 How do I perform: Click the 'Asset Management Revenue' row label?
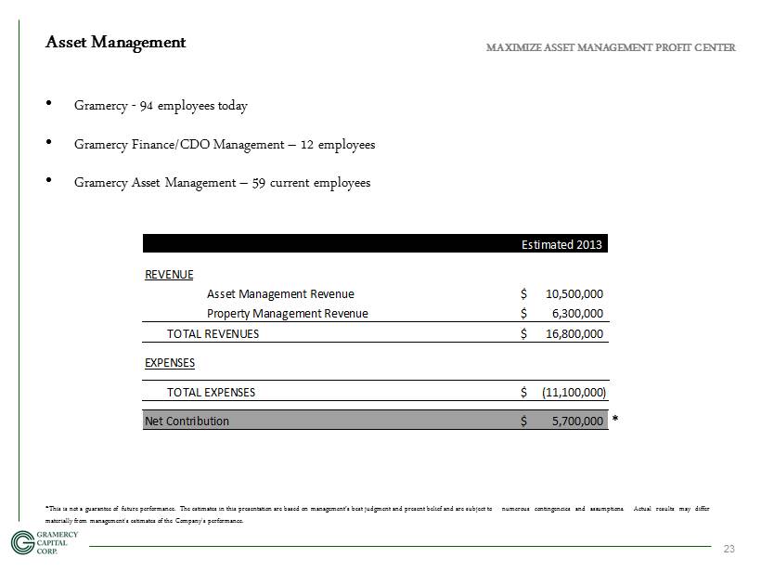tap(280, 293)
